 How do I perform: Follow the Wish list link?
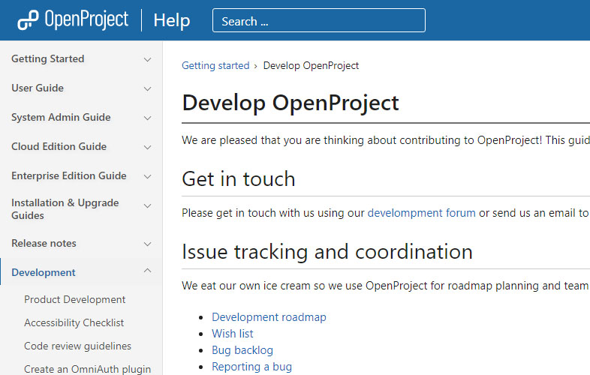pyautogui.click(x=233, y=334)
